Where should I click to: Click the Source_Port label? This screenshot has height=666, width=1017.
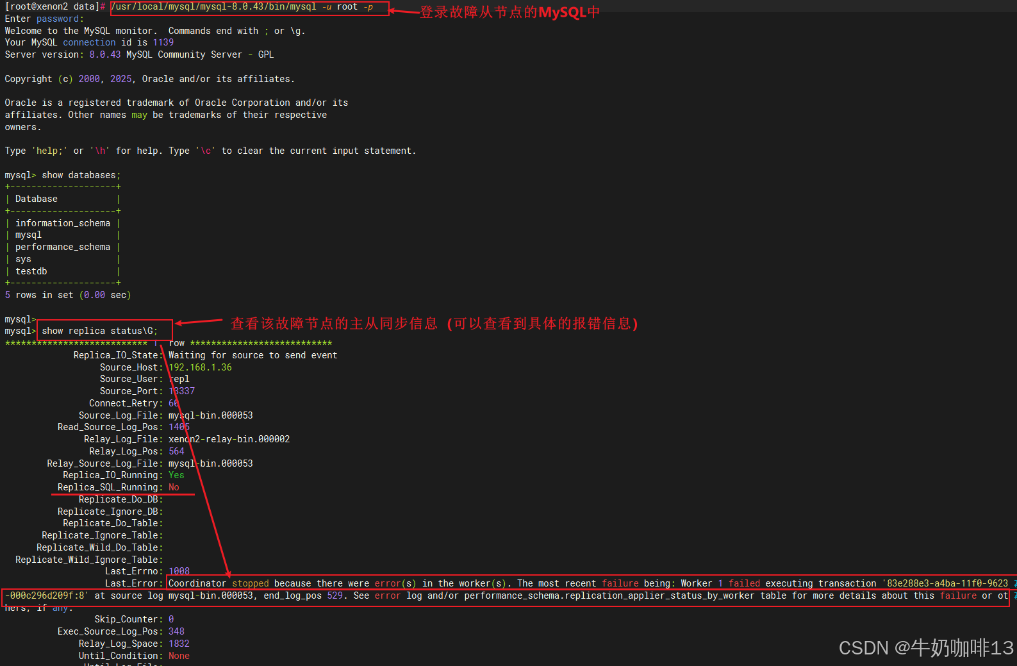[131, 391]
